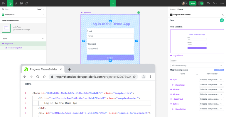Close the Progress ThemeBuilder browser tab
The height and width of the screenshot is (117, 226).
[x=61, y=69]
